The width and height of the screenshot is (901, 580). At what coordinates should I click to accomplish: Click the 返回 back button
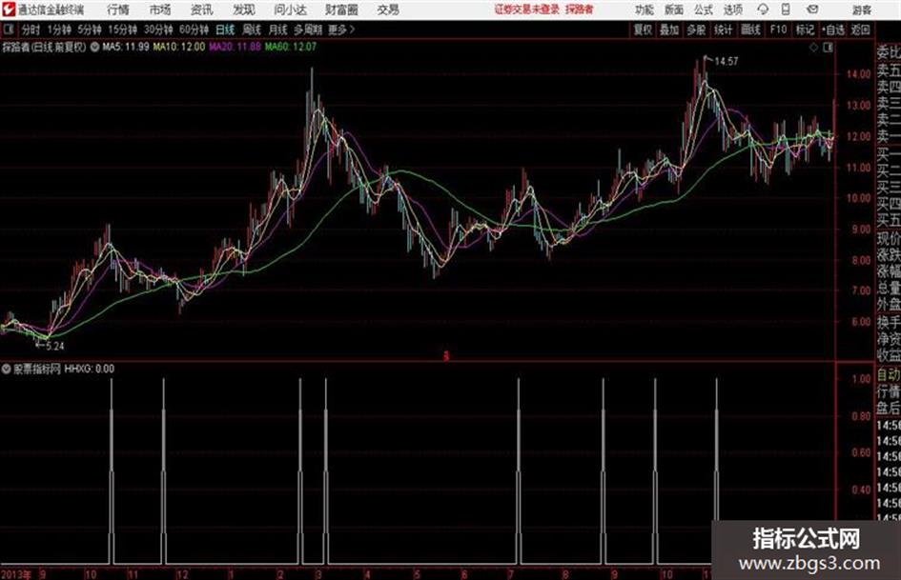click(860, 30)
